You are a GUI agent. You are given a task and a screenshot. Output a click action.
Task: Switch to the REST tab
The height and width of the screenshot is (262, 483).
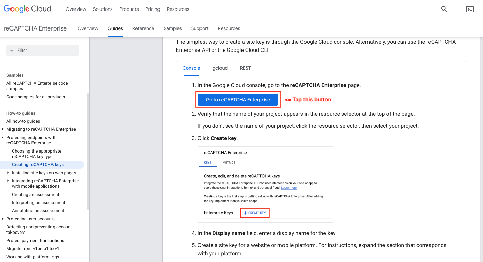(245, 68)
